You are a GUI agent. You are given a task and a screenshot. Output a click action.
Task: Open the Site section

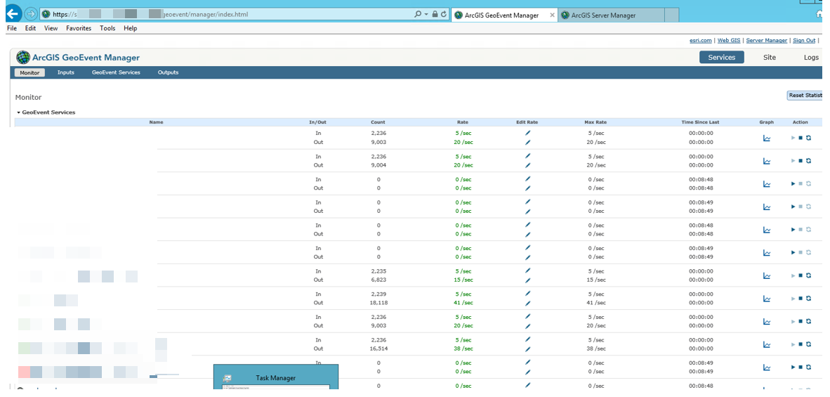click(769, 57)
